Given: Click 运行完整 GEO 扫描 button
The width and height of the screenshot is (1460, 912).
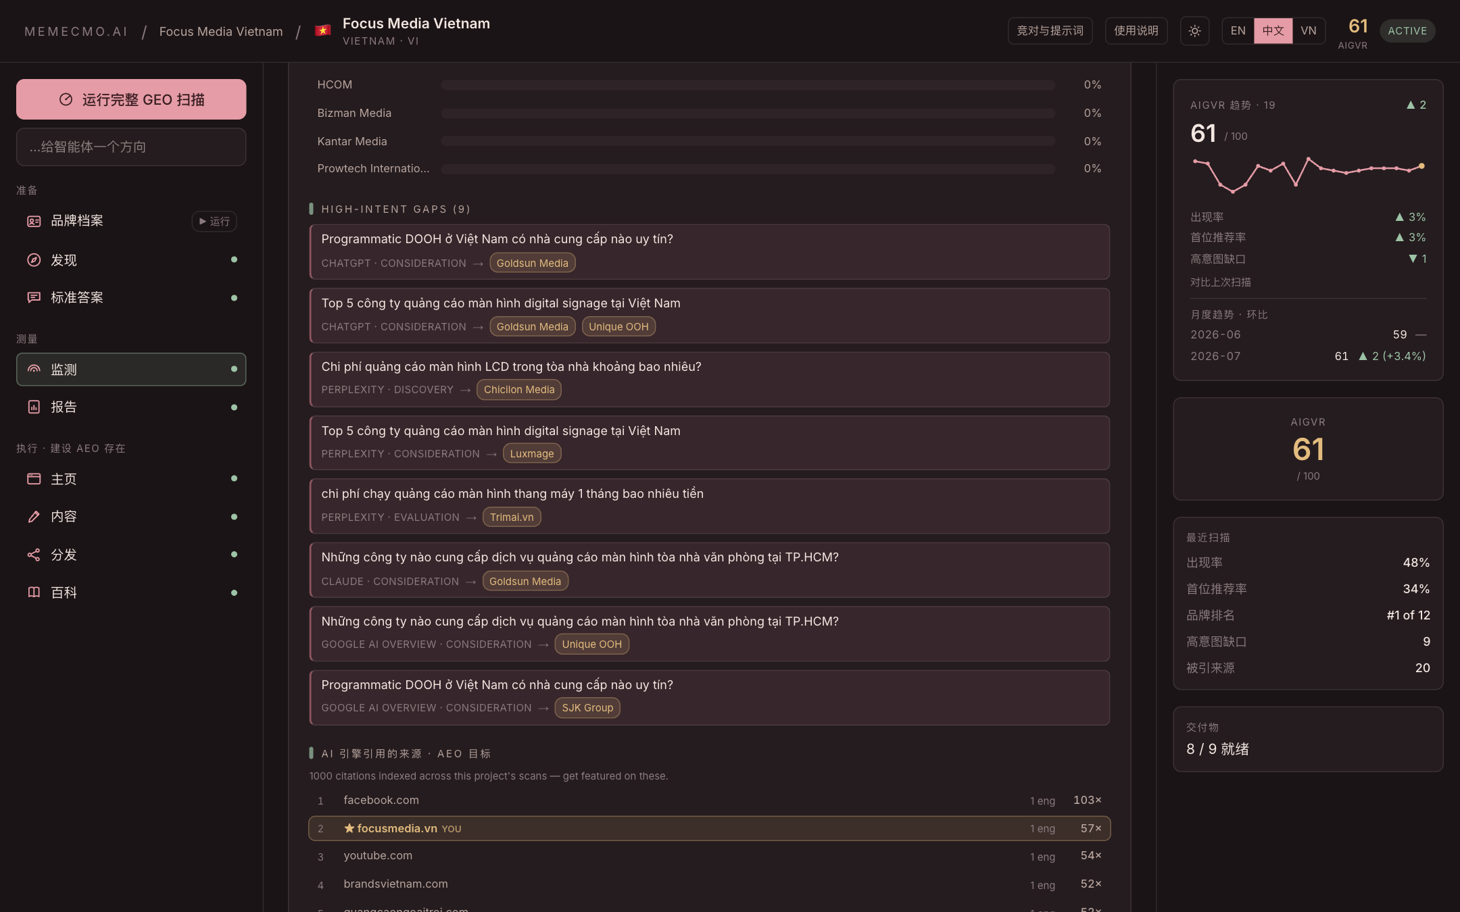Looking at the screenshot, I should [x=131, y=99].
